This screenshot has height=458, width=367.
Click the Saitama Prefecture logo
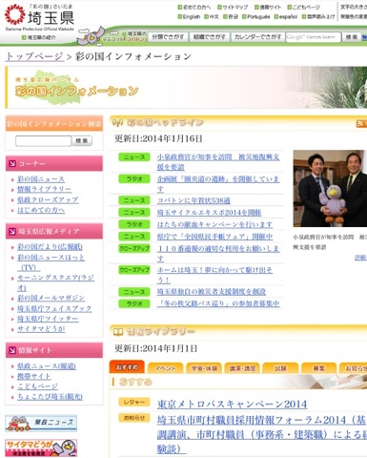pyautogui.click(x=39, y=17)
